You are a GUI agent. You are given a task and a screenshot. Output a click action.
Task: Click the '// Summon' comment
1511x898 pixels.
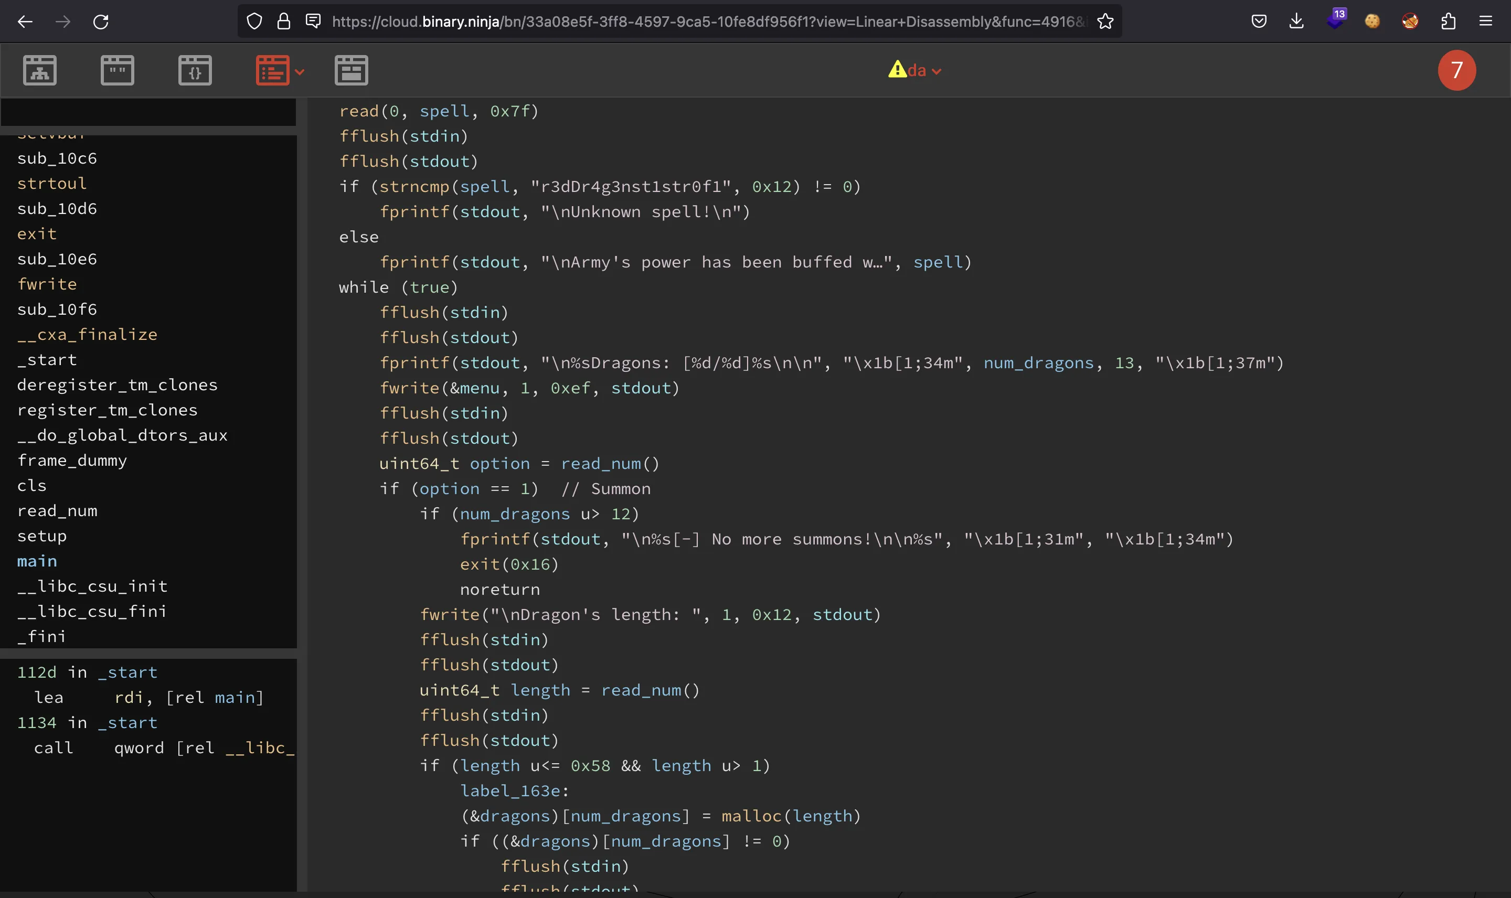(x=606, y=489)
